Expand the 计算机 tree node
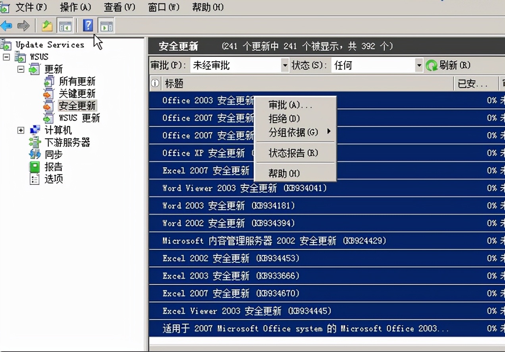The image size is (505, 352). pos(21,130)
